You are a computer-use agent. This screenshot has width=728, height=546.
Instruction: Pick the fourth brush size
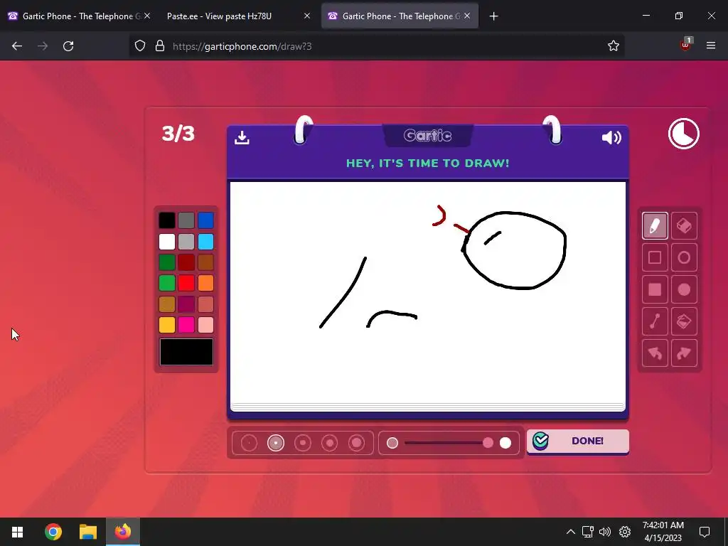[x=330, y=443]
